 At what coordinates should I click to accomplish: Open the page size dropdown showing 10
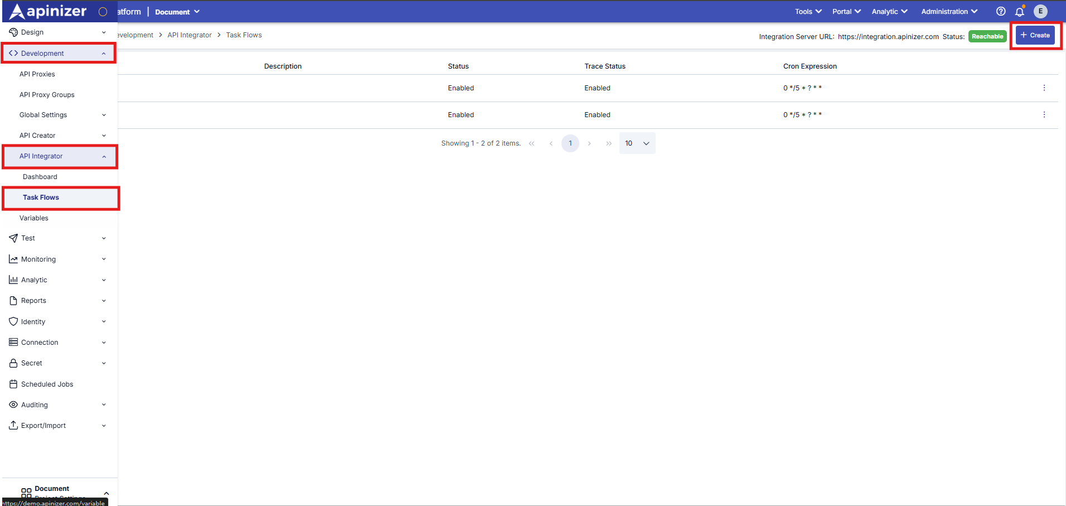637,143
